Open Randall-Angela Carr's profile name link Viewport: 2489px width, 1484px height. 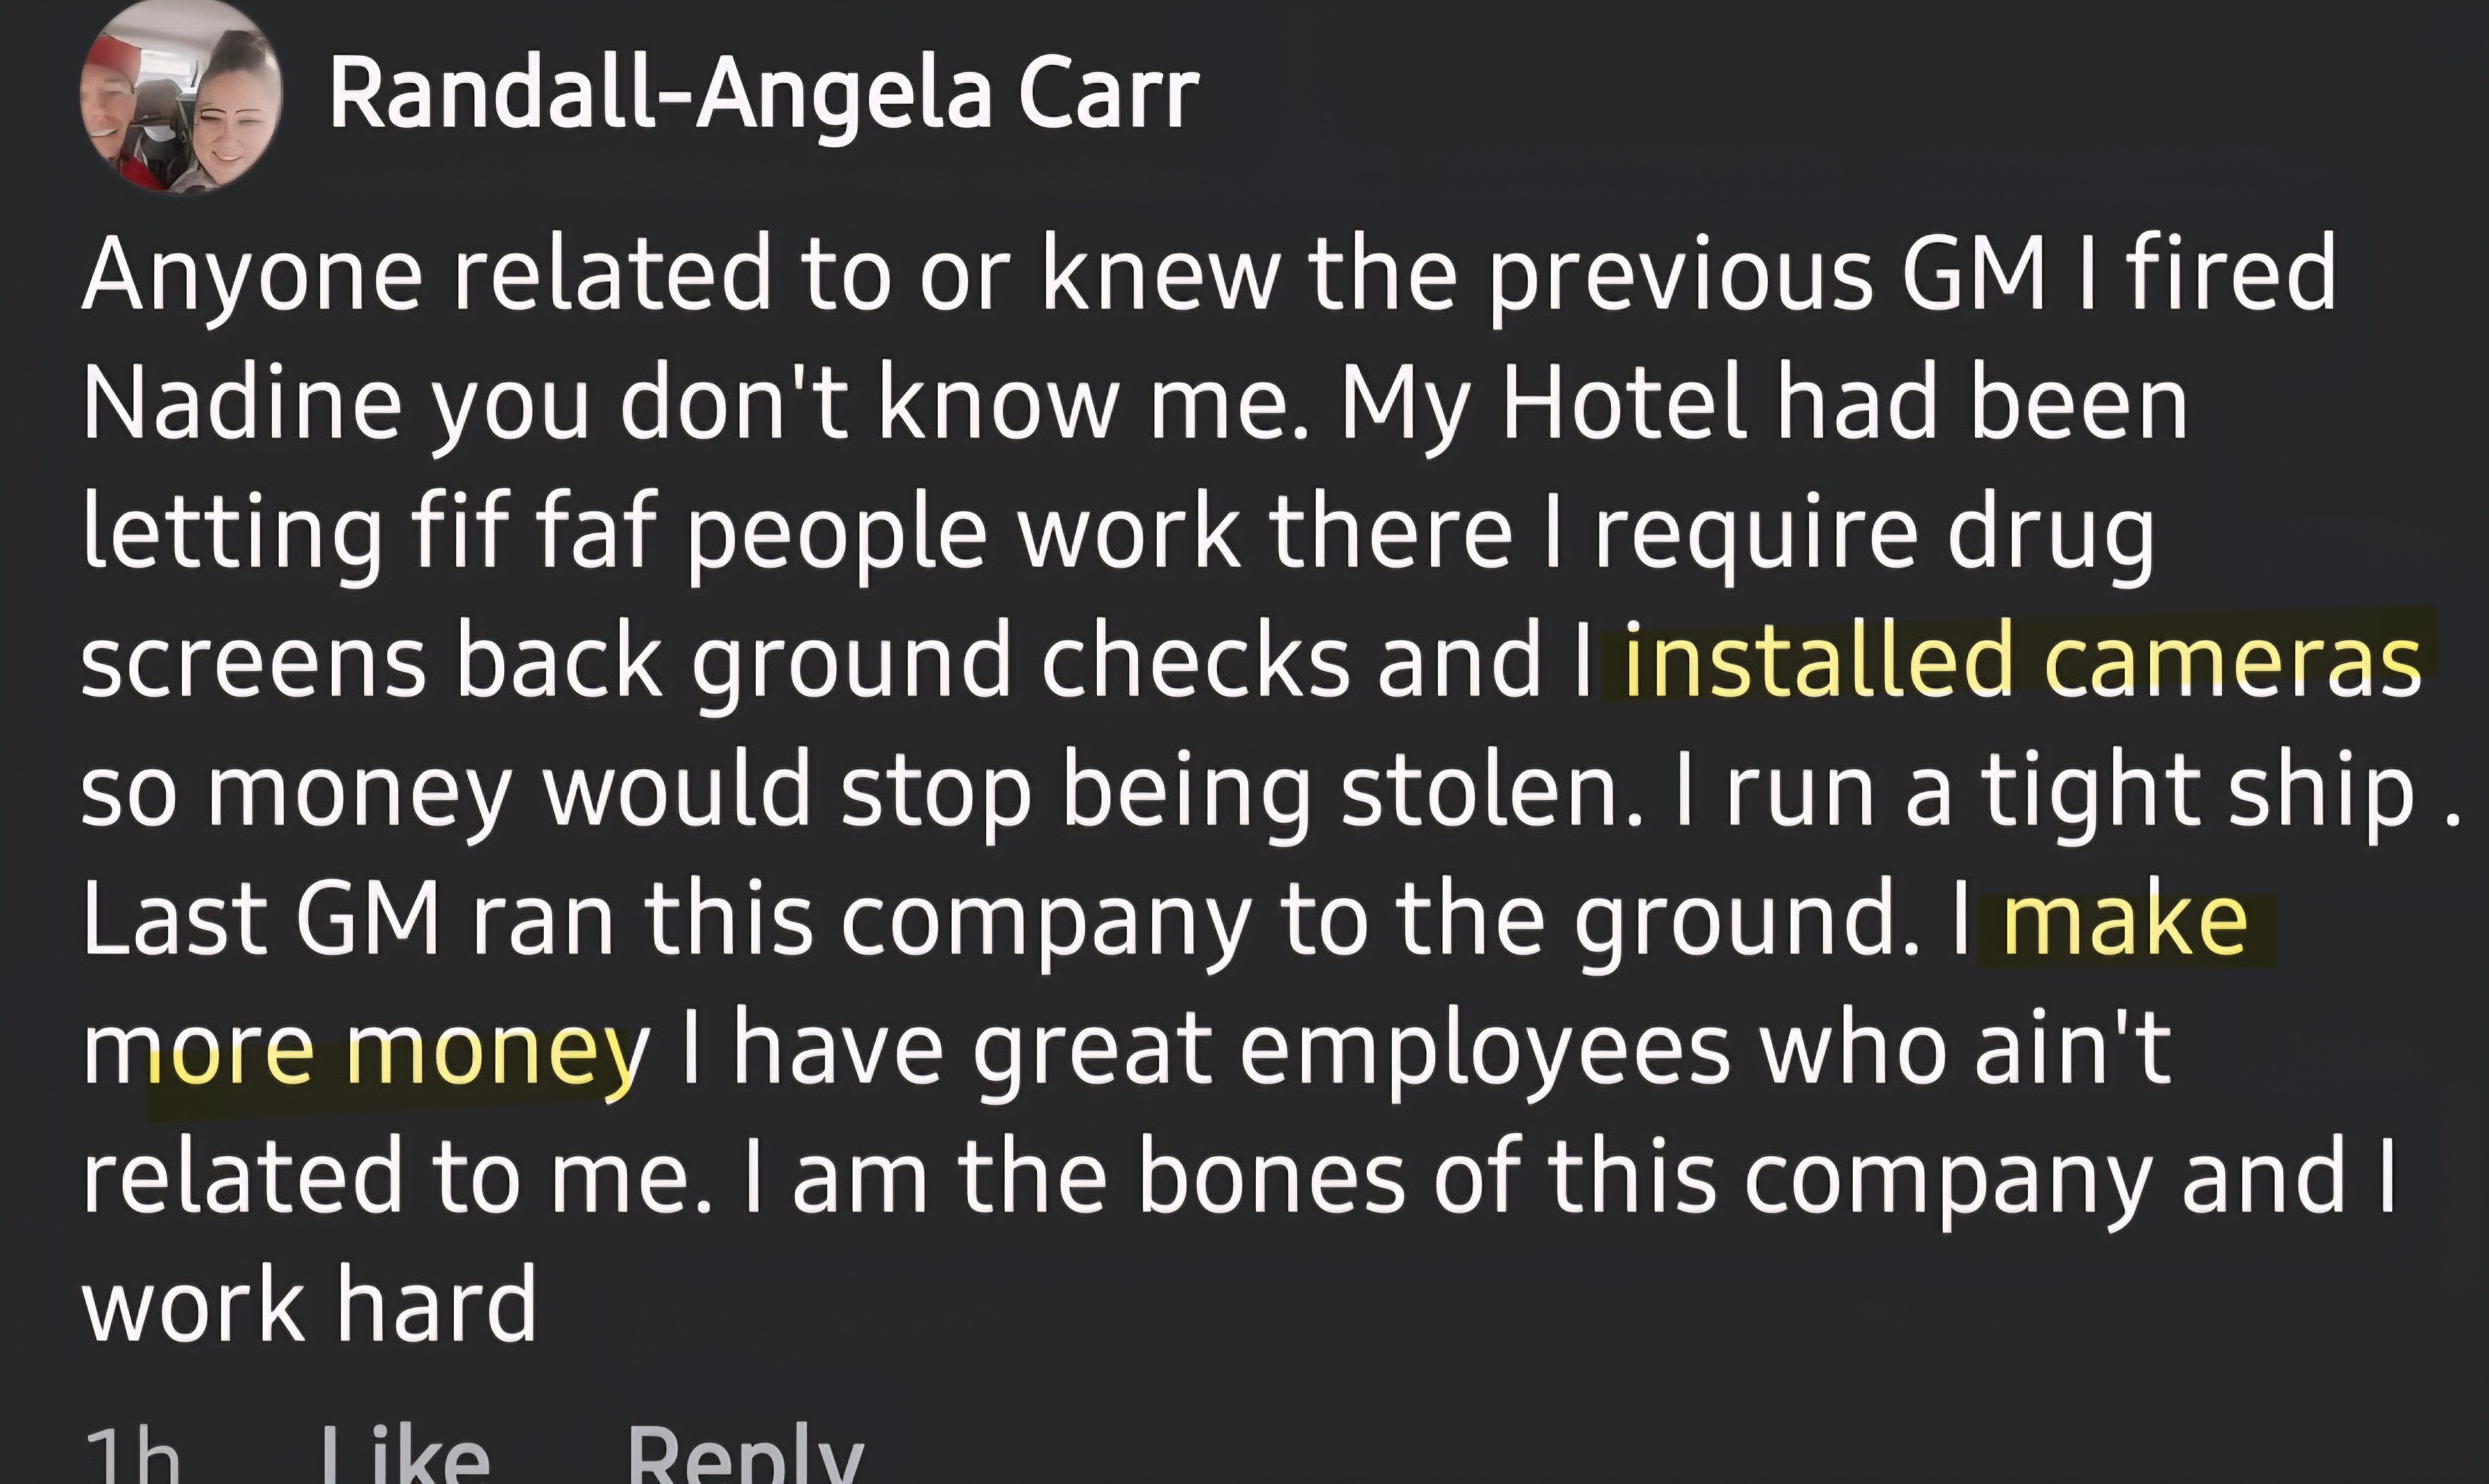[764, 93]
